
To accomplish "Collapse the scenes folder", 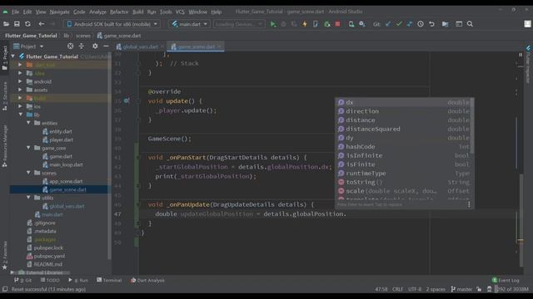I will (x=28, y=173).
